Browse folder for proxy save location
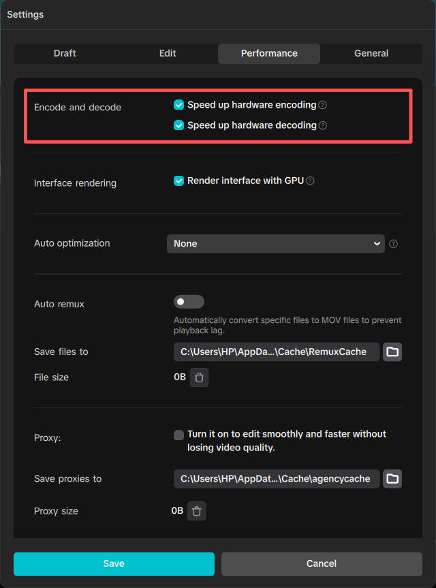 392,478
